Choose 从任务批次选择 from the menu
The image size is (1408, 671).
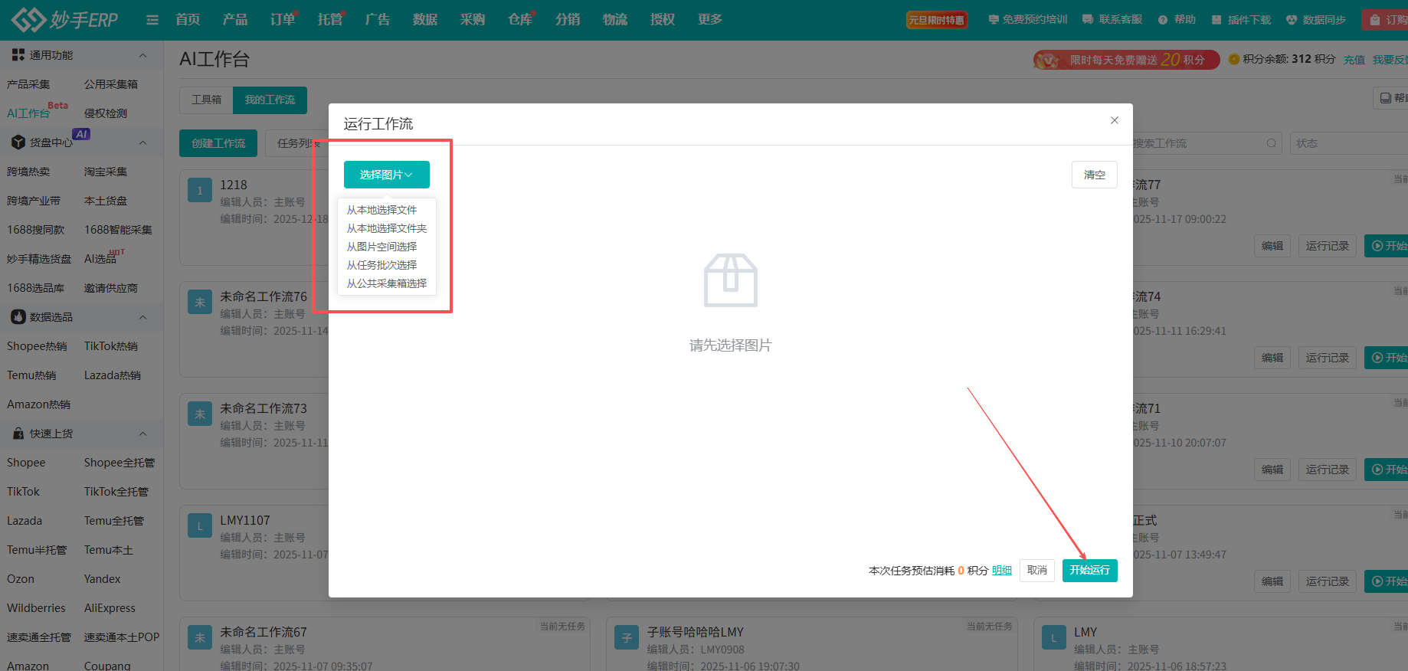point(381,265)
